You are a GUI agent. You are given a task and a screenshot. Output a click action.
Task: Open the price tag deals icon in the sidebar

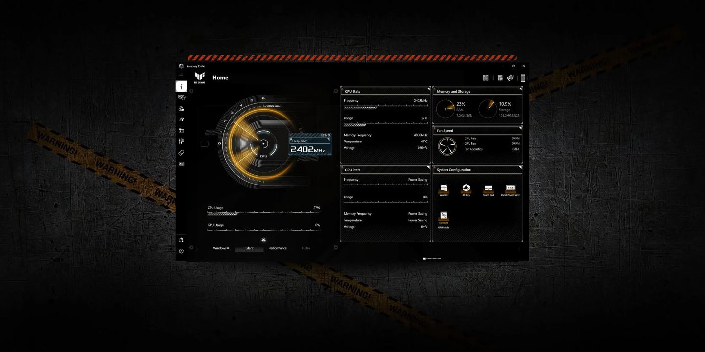pos(181,153)
